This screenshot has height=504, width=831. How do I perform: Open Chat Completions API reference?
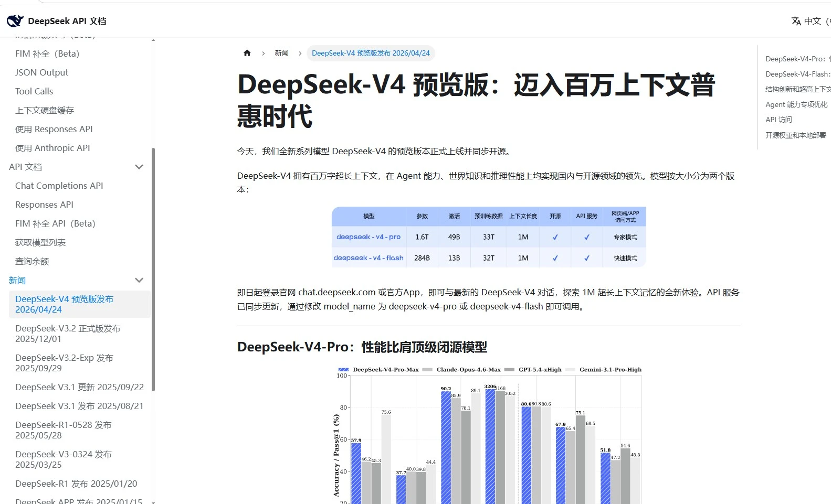click(59, 186)
